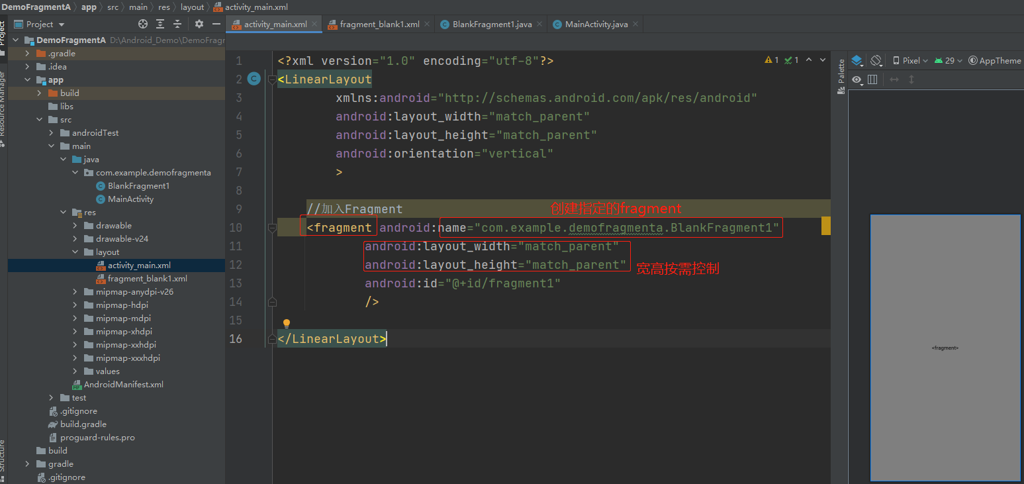
Task: Click the 'layout' breadcrumb segment
Action: pos(192,7)
